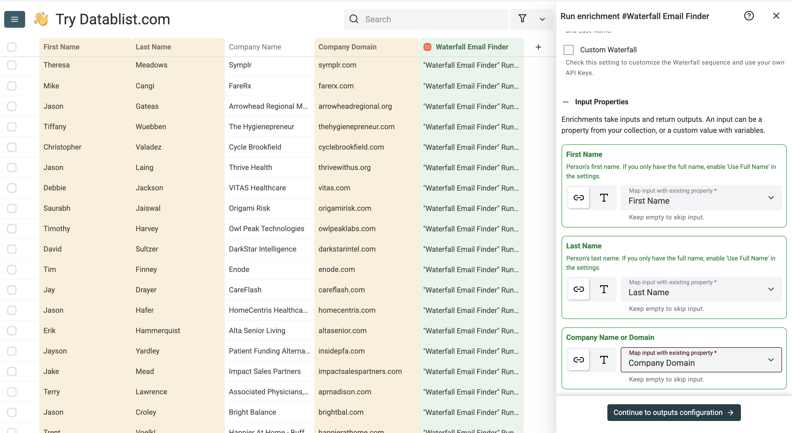Click the Last Name column header
Image resolution: width=792 pixels, height=433 pixels.
click(178, 47)
